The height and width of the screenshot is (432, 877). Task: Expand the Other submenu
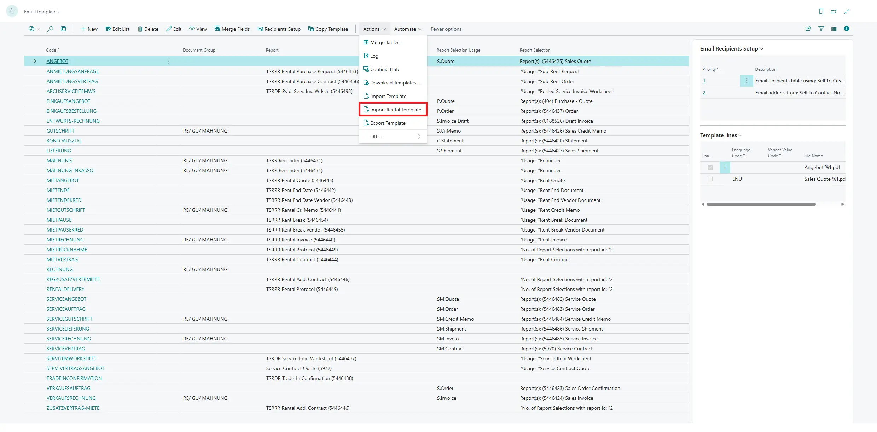tap(393, 136)
